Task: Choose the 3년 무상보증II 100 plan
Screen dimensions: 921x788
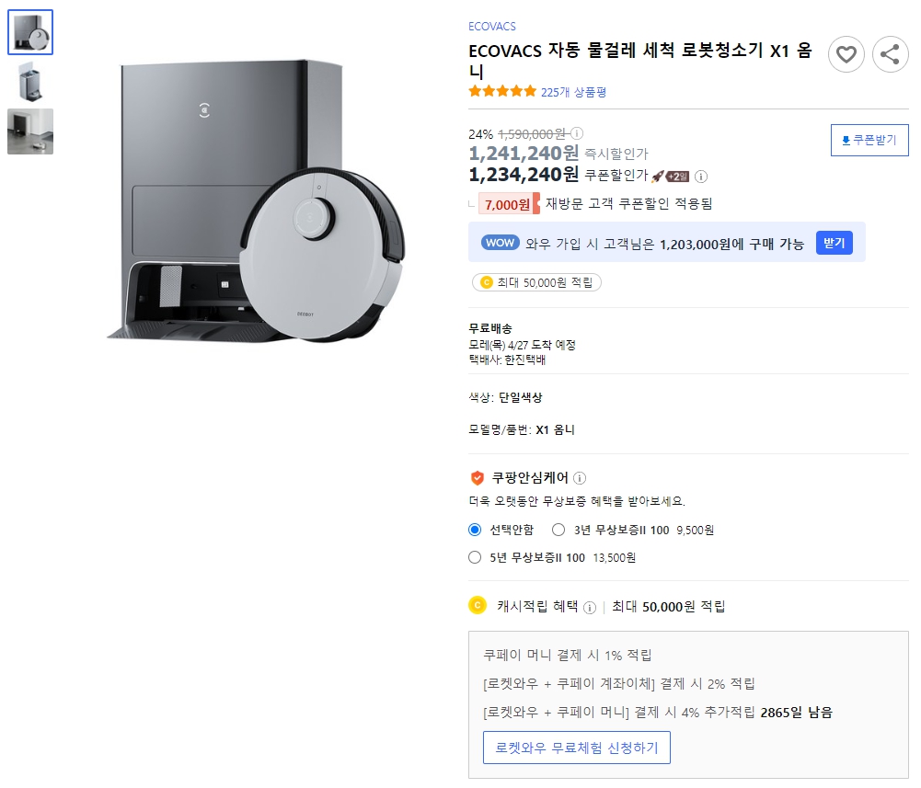Action: coord(558,531)
